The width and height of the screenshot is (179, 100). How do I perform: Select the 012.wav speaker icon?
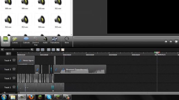pos(8,20)
